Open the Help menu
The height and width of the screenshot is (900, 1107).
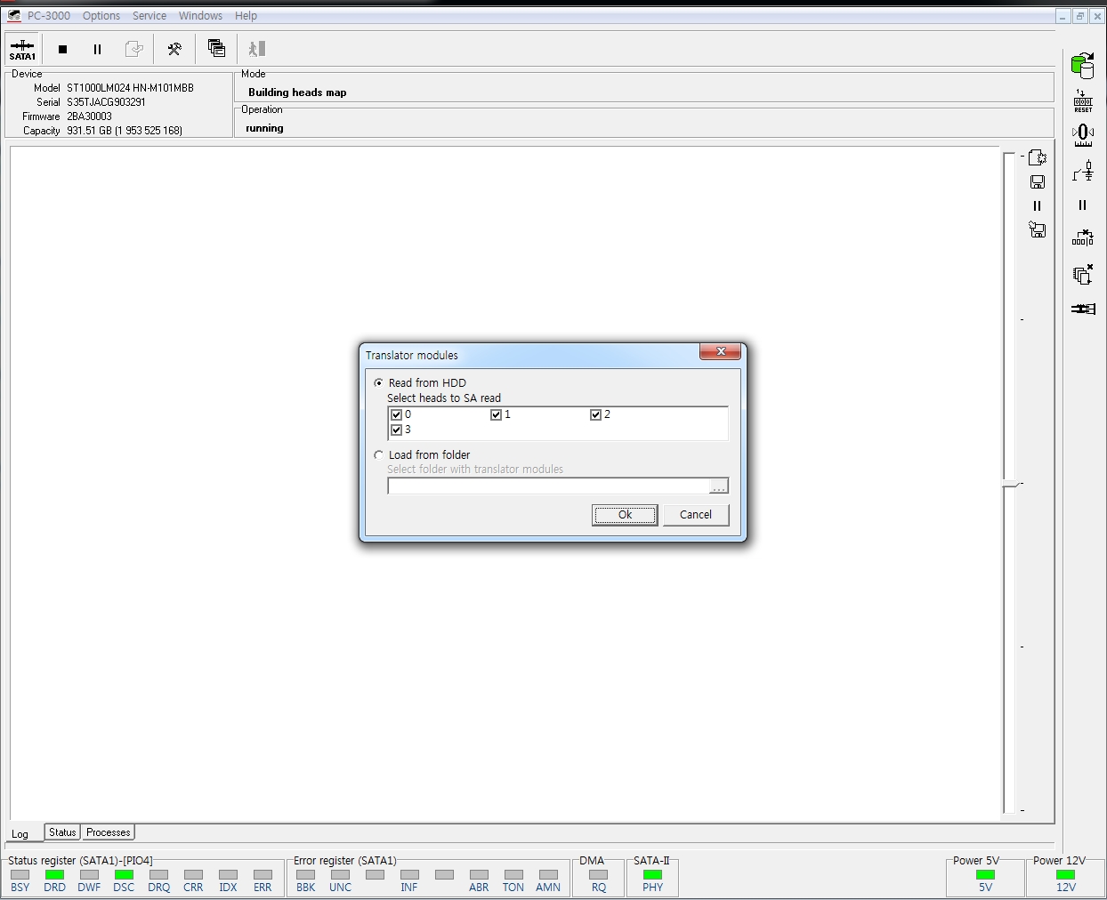[x=246, y=15]
